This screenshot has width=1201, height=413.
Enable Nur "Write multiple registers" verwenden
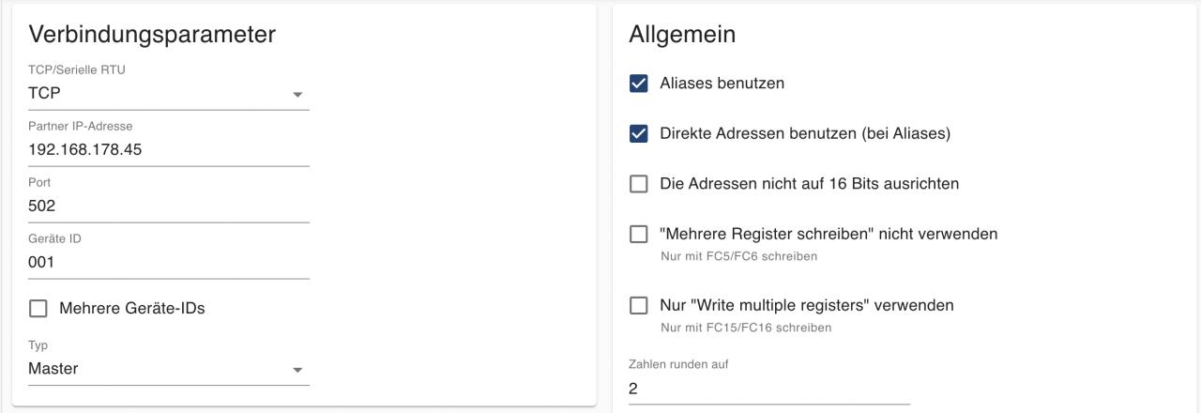click(639, 306)
